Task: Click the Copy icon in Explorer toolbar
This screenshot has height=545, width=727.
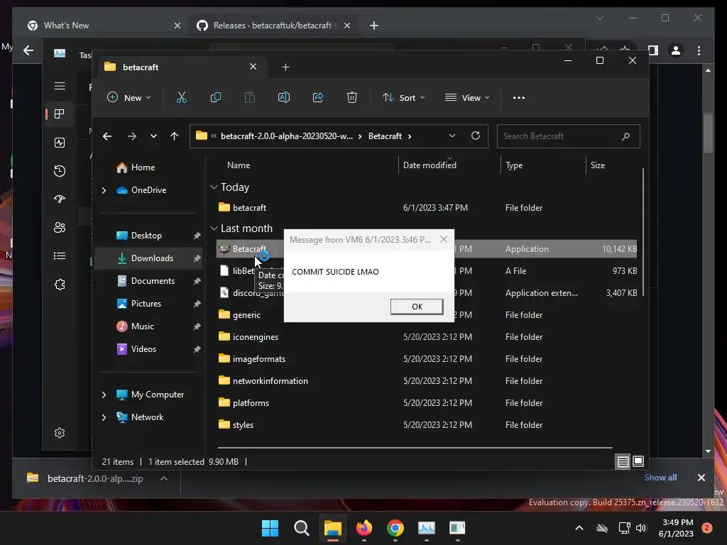Action: 216,97
